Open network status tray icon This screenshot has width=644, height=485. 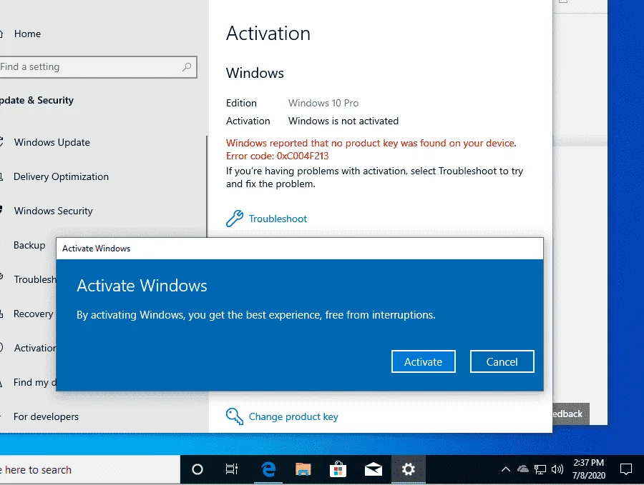click(540, 469)
